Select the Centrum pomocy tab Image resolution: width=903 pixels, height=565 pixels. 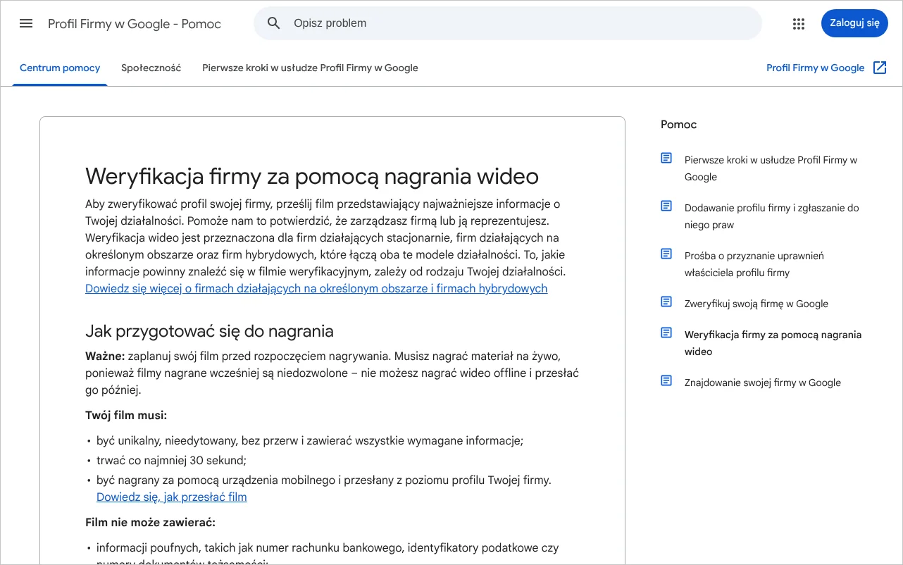(60, 68)
